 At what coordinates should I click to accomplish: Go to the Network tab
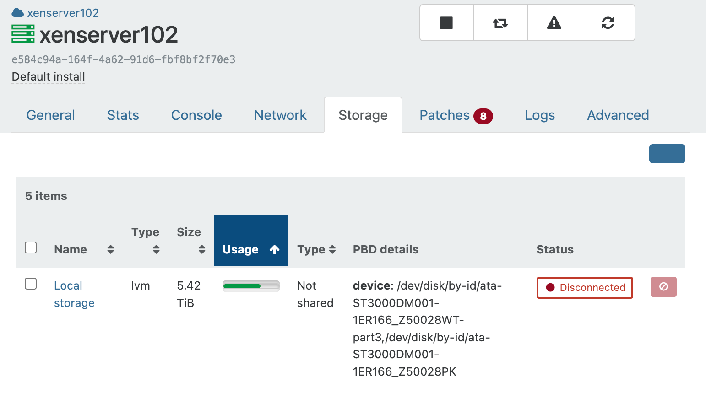[280, 115]
